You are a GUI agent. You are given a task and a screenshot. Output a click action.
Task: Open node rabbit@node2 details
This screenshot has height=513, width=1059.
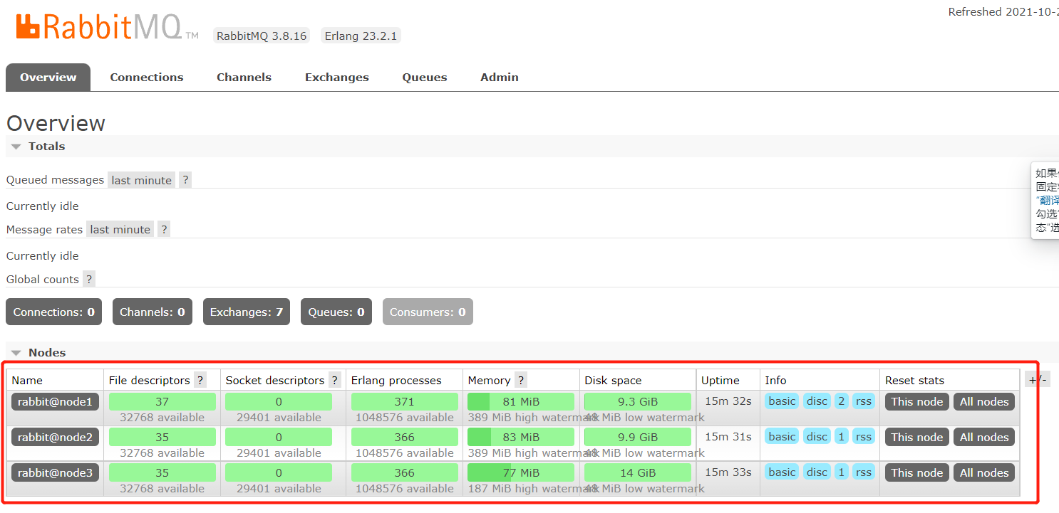tap(55, 437)
